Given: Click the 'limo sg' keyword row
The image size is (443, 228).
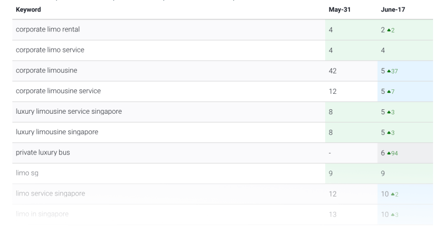Looking at the screenshot, I should 25,174.
